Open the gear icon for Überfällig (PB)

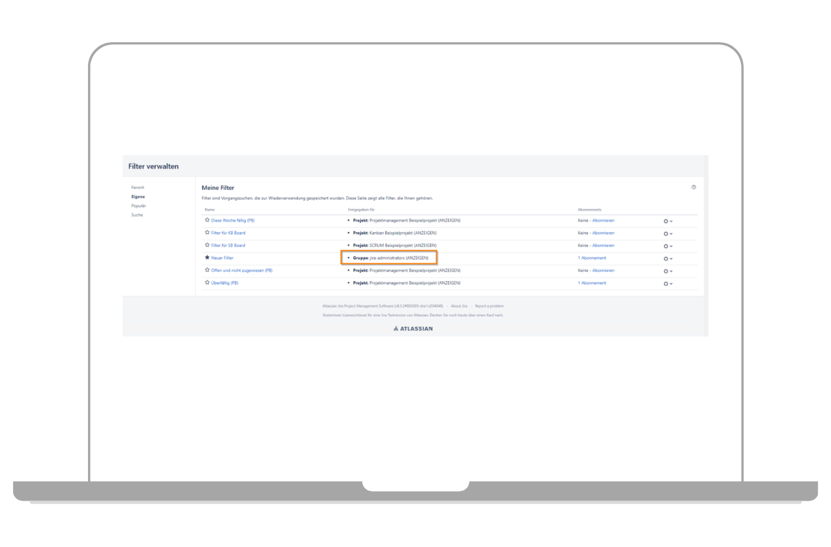tap(666, 283)
